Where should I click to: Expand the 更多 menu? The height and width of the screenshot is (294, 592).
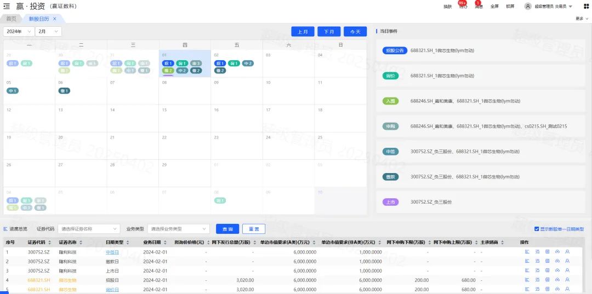point(580,19)
